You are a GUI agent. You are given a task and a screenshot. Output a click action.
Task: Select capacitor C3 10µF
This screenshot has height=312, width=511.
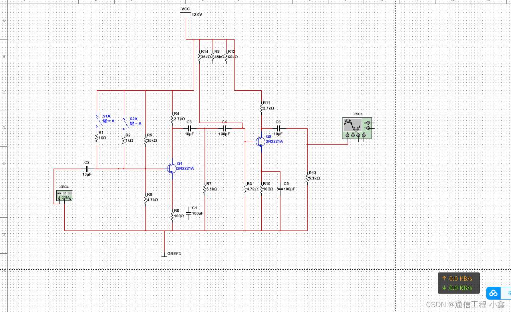click(x=190, y=128)
